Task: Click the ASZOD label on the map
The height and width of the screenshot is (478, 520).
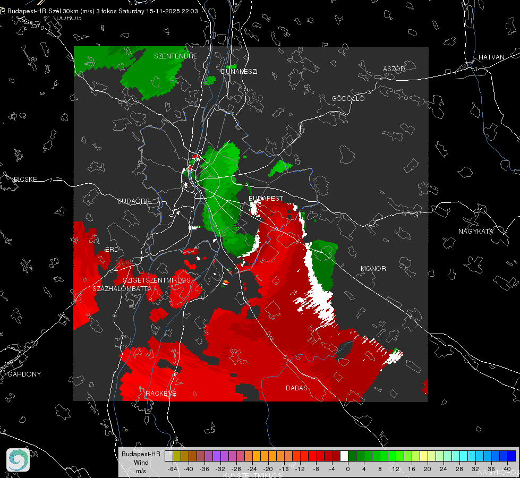Action: pyautogui.click(x=394, y=69)
